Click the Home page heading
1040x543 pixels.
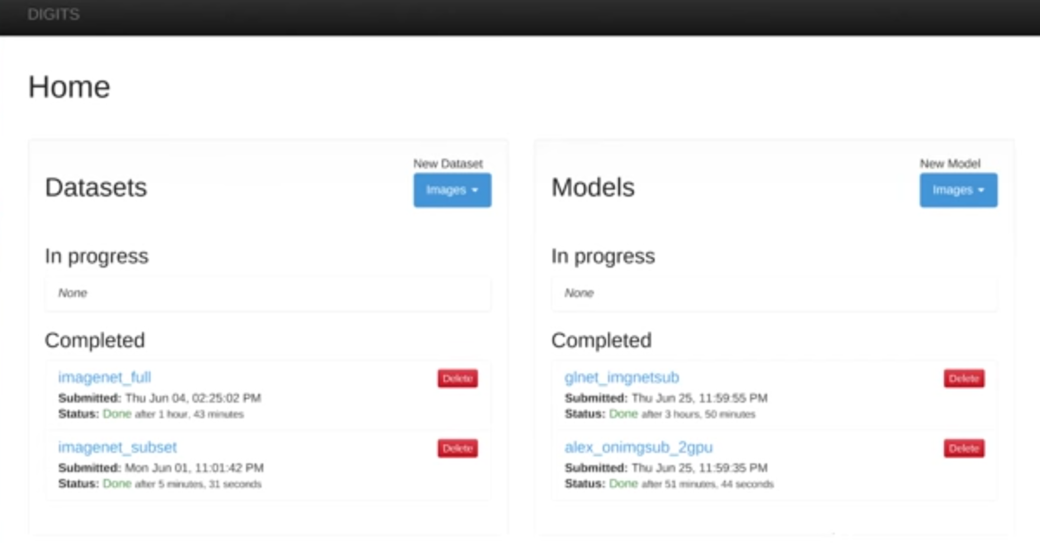click(x=69, y=87)
